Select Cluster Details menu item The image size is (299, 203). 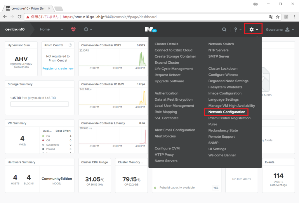(x=166, y=44)
